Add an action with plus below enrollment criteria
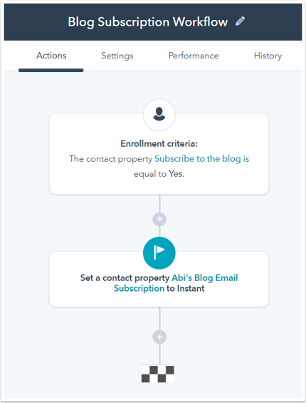Screen dimensions: 306x403 click(159, 219)
